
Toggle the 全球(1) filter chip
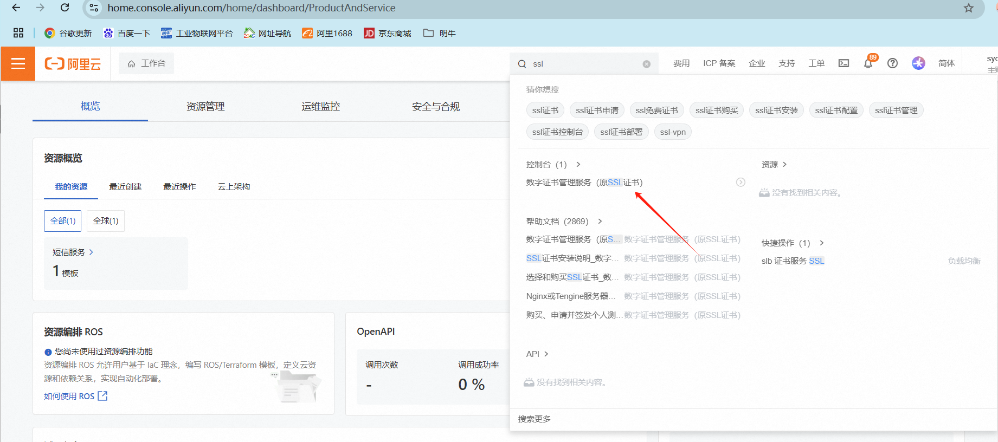pos(106,221)
